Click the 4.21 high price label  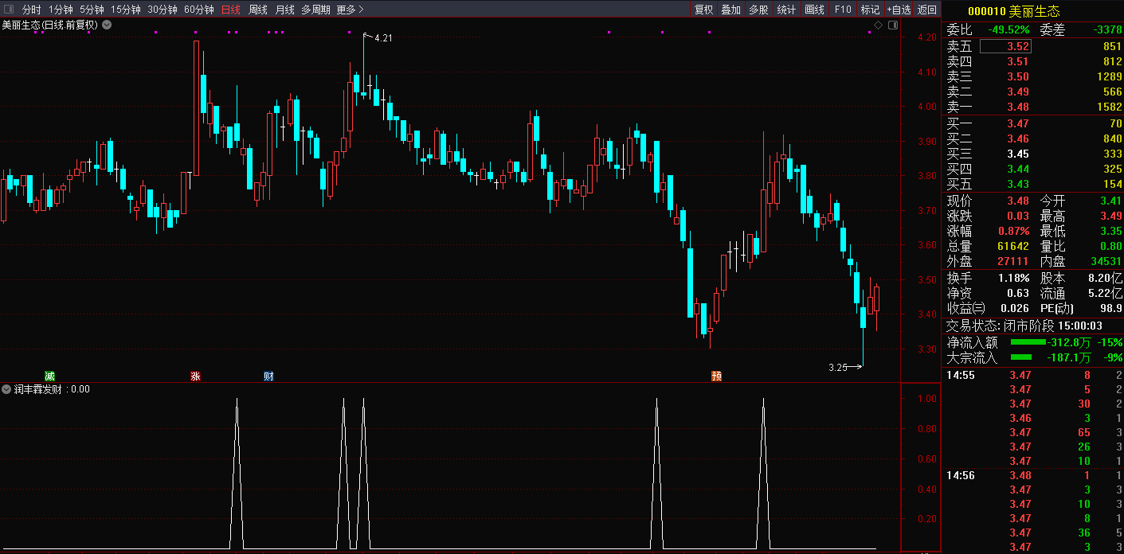pos(383,37)
